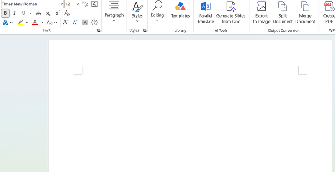This screenshot has width=335, height=172.
Task: Click Generate Slides from Doc
Action: coord(231,13)
